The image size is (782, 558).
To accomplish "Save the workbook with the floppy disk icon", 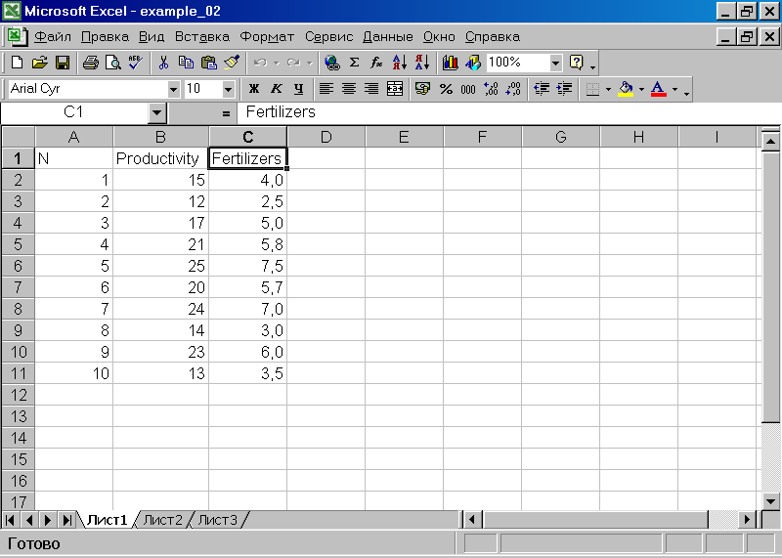I will point(63,63).
